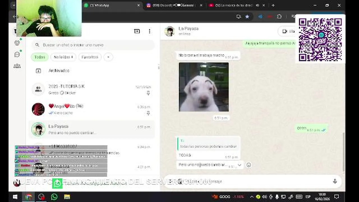Viewport: 359px width, 202px height.
Task: Click the GOOG stock widget in taskbar
Action: (228, 197)
